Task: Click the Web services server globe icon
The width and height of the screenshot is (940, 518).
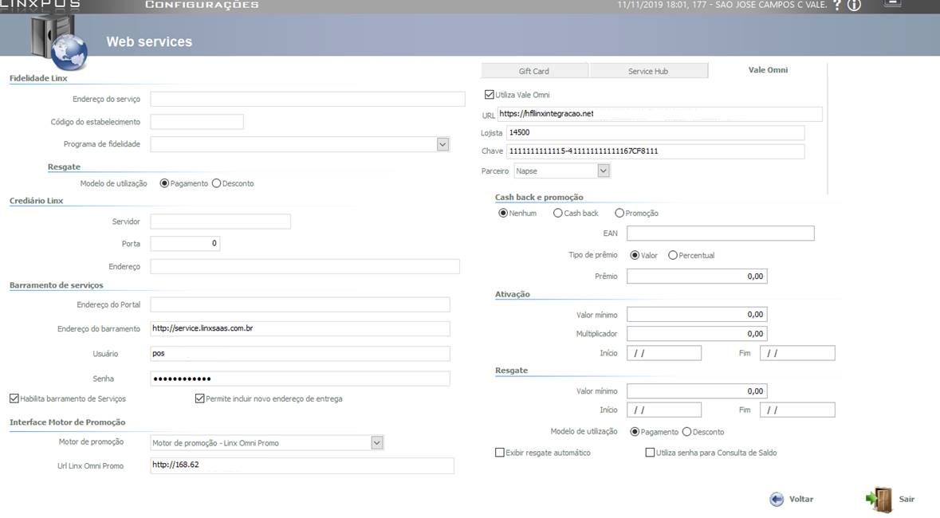Action: [59, 43]
